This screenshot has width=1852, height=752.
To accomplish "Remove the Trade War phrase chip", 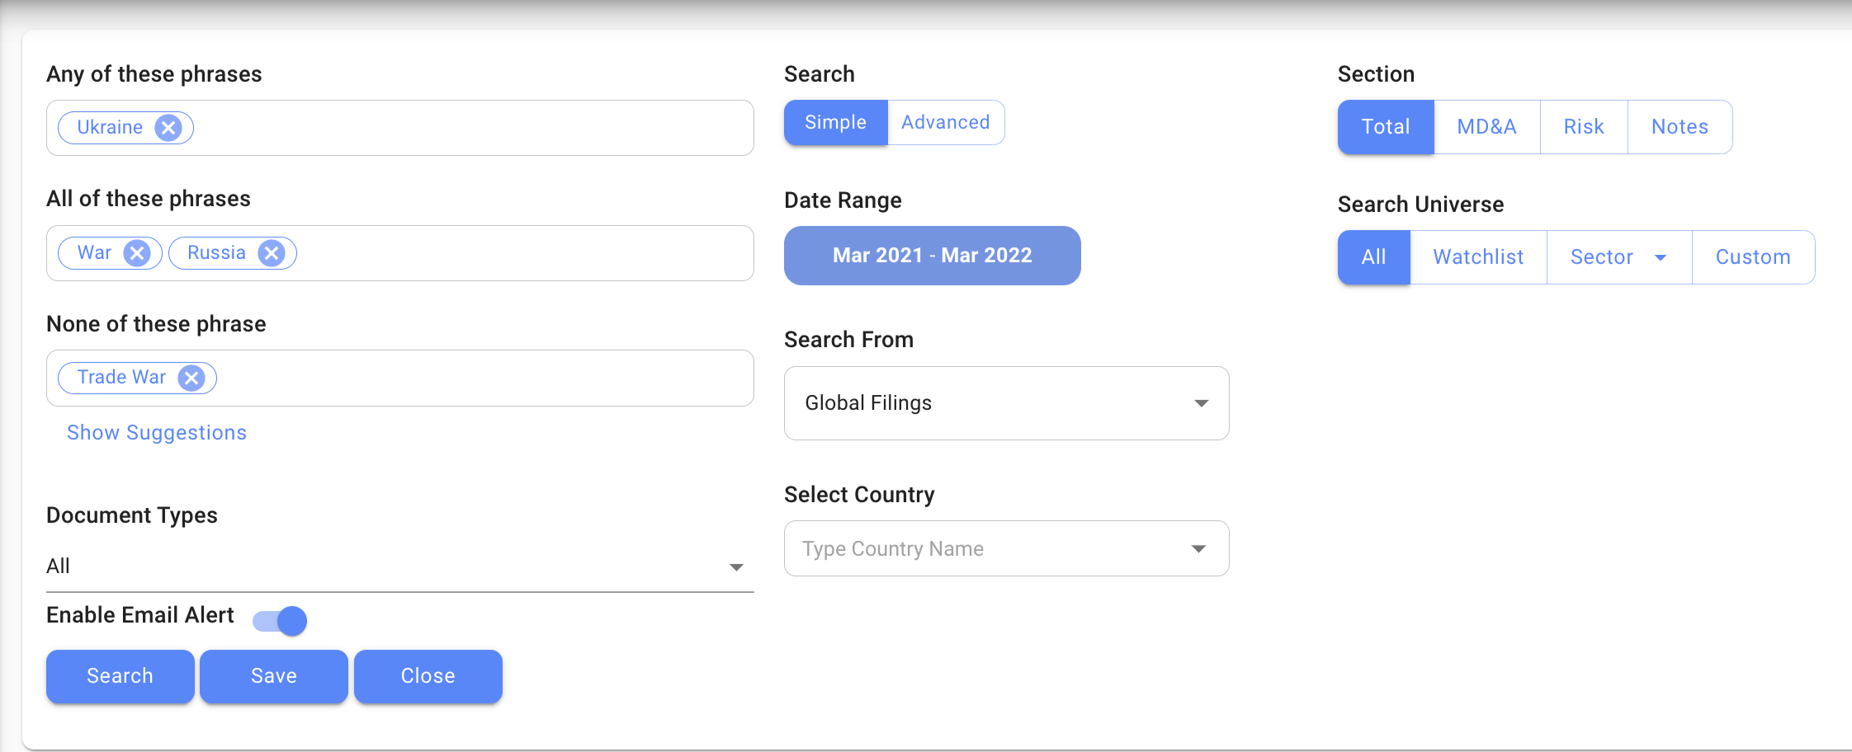I will [191, 378].
